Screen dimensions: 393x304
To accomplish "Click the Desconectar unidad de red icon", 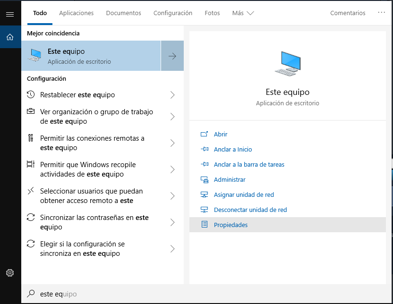I will point(204,210).
